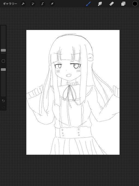Activate the Transform arrow tool
Viewport: 139px width, 186px height.
52,4
